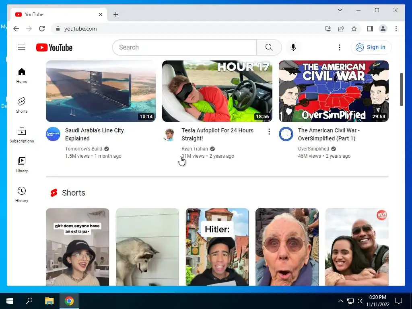The height and width of the screenshot is (309, 412).
Task: Open the volume control in tray
Action: pos(360,301)
